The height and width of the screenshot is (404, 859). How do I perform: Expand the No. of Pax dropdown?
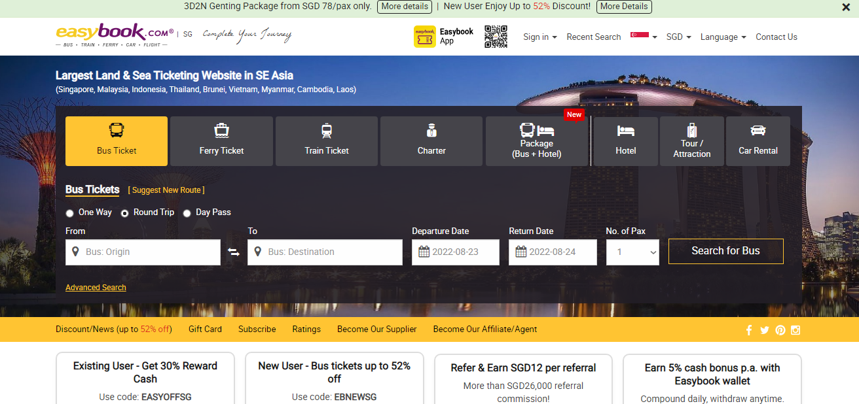tap(632, 252)
